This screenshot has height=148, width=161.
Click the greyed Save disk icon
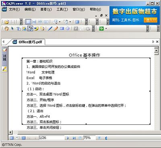[13, 22]
